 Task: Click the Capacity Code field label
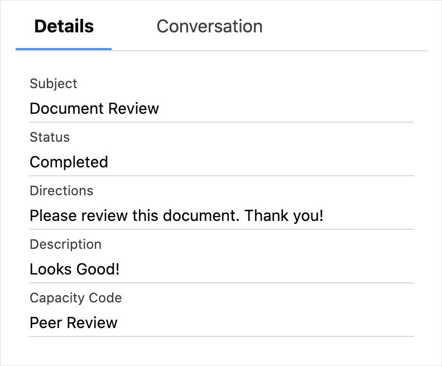pyautogui.click(x=75, y=298)
